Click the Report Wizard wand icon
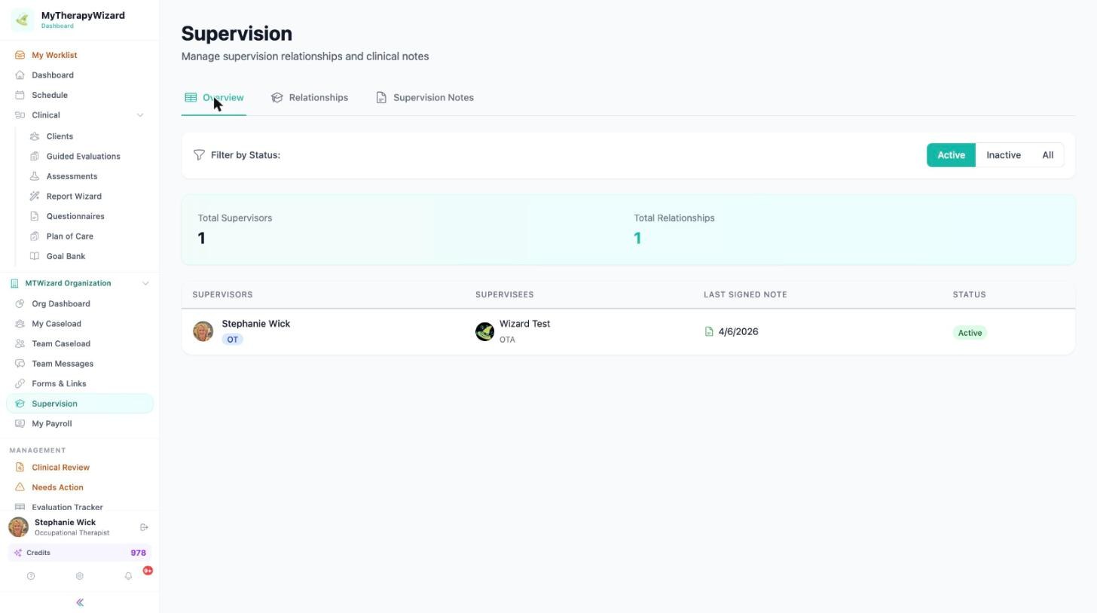The image size is (1097, 613). pos(35,197)
